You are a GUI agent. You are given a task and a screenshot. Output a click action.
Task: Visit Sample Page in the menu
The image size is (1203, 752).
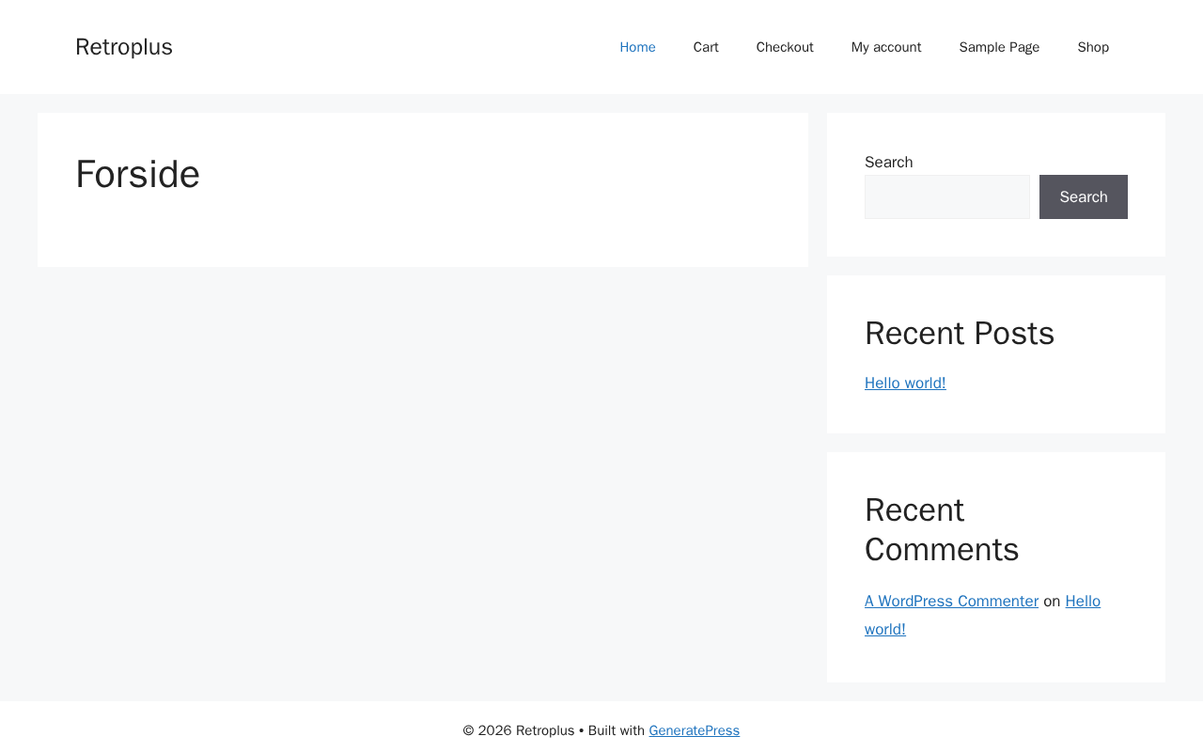(x=999, y=47)
